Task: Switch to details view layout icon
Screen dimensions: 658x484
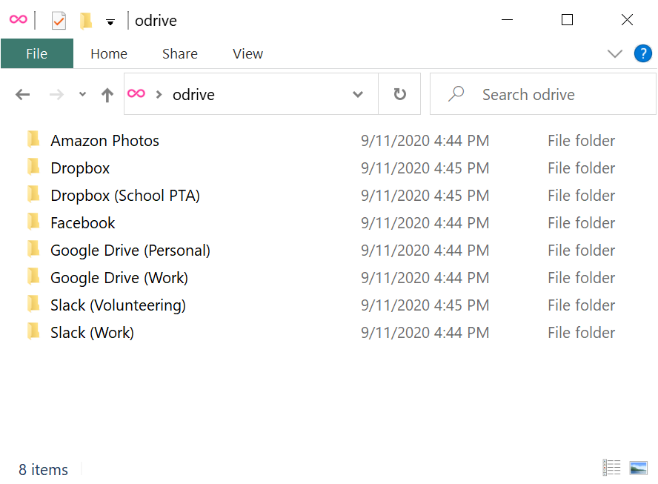Action: pyautogui.click(x=611, y=468)
